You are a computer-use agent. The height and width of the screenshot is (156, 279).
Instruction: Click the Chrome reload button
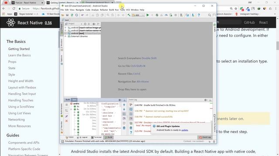(x=14, y=9)
